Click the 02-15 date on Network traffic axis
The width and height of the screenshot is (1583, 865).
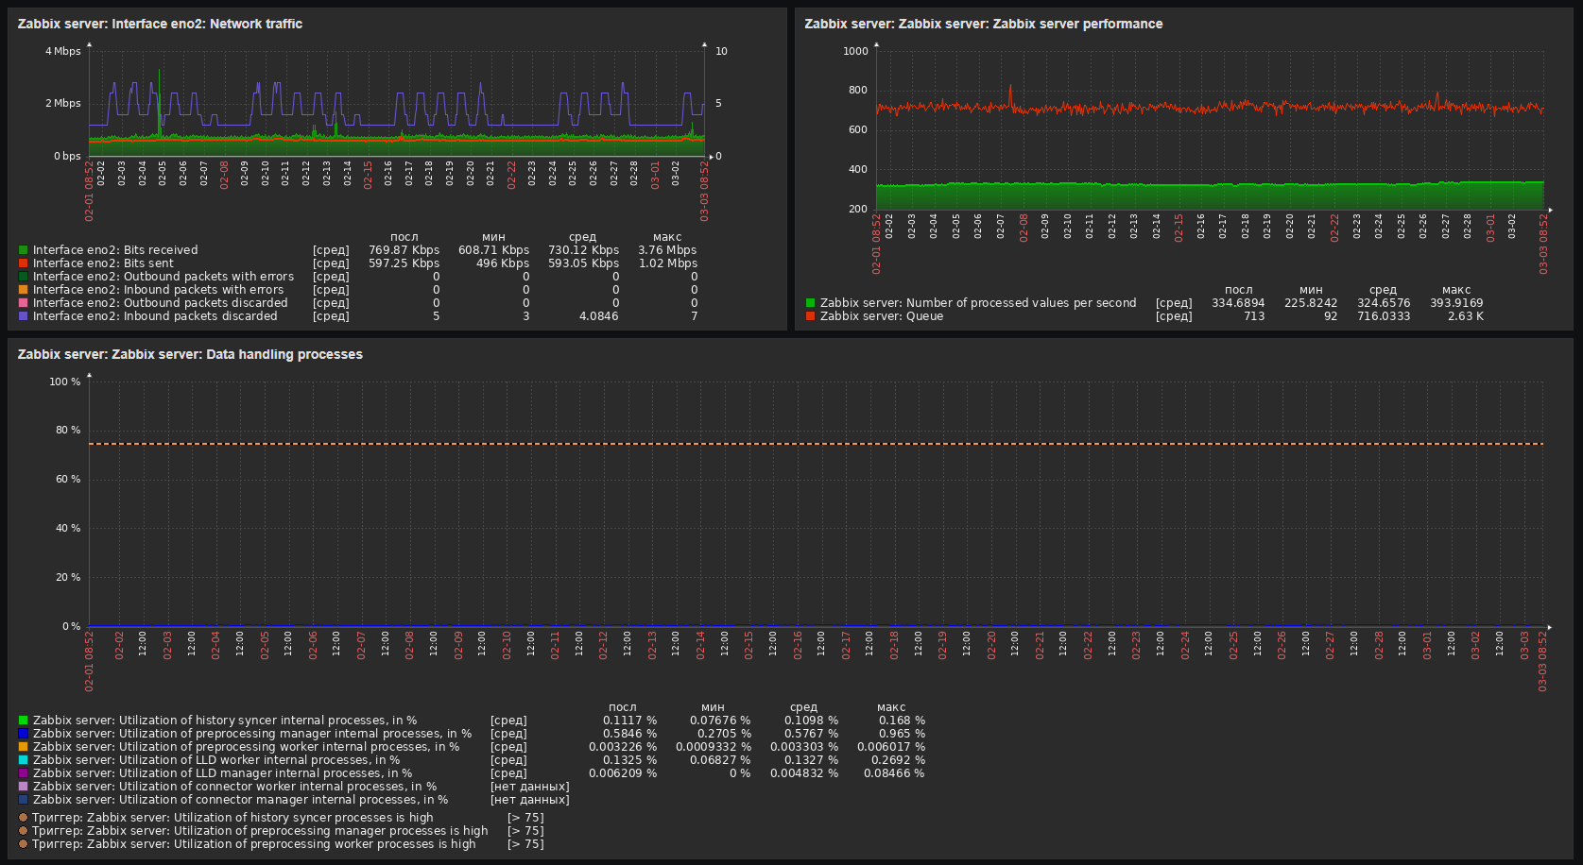point(368,175)
